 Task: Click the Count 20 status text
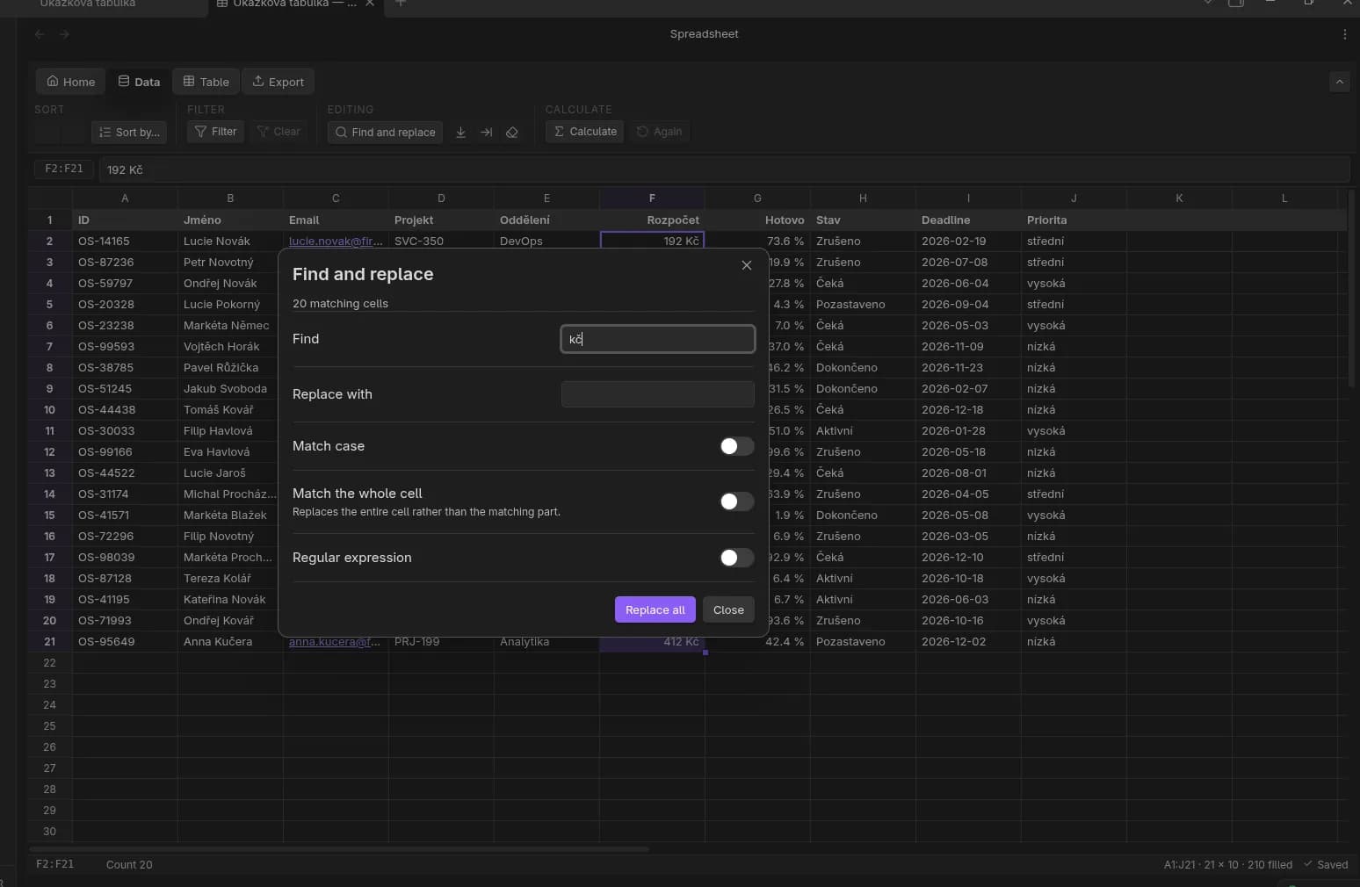129,864
